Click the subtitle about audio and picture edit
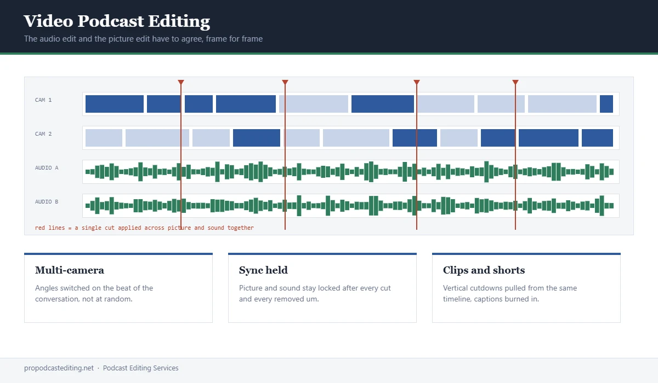 (x=143, y=39)
